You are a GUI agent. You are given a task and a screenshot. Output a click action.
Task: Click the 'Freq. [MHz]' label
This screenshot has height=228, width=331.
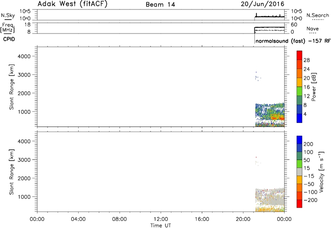pos(7,28)
